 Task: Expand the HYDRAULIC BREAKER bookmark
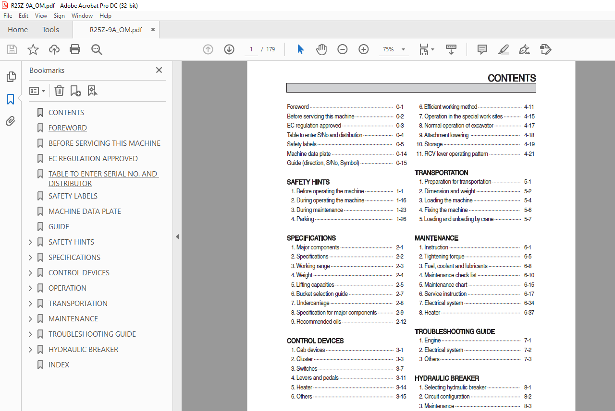[x=30, y=350]
